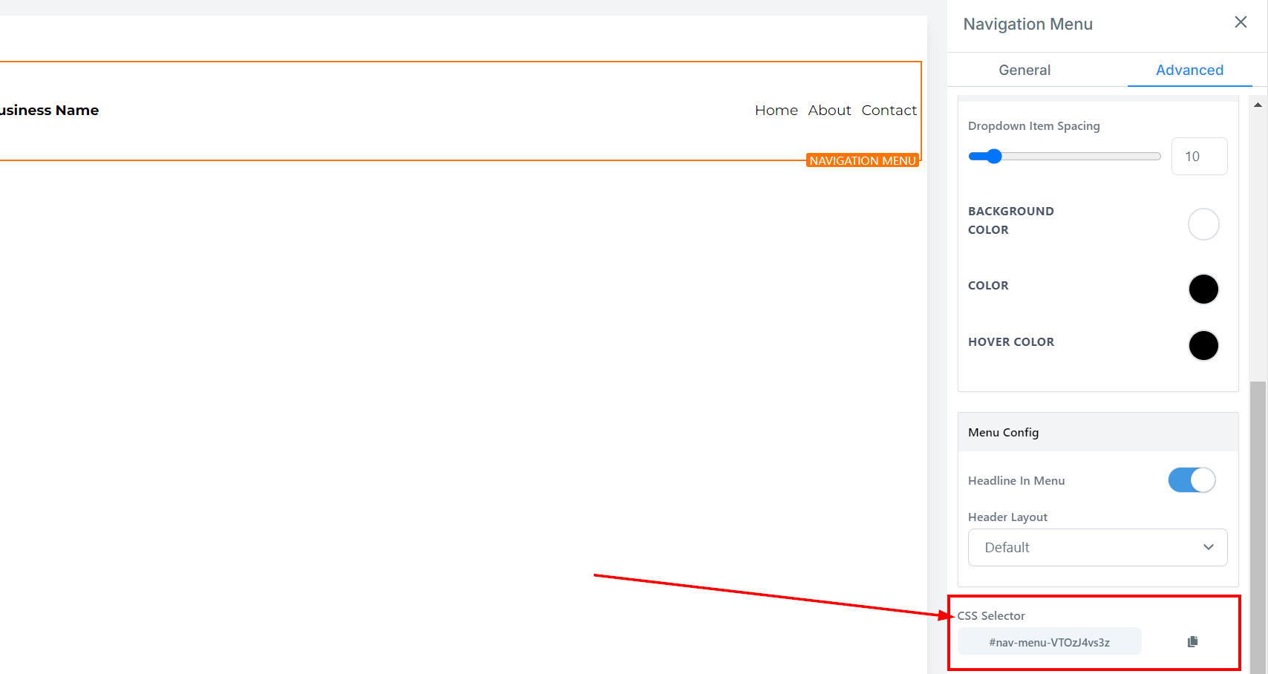Viewport: 1268px width, 674px height.
Task: Click the Menu Config section header
Action: pos(1097,432)
